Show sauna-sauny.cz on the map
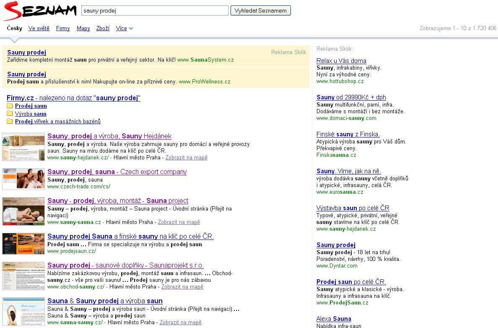 tap(181, 322)
